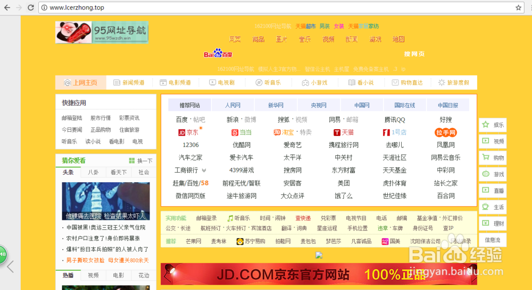
Task: Bookmark page with the star icon
Action: [518, 7]
